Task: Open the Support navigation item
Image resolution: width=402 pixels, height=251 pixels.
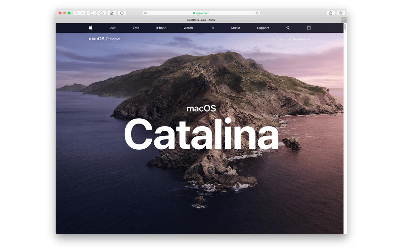Action: pyautogui.click(x=263, y=28)
